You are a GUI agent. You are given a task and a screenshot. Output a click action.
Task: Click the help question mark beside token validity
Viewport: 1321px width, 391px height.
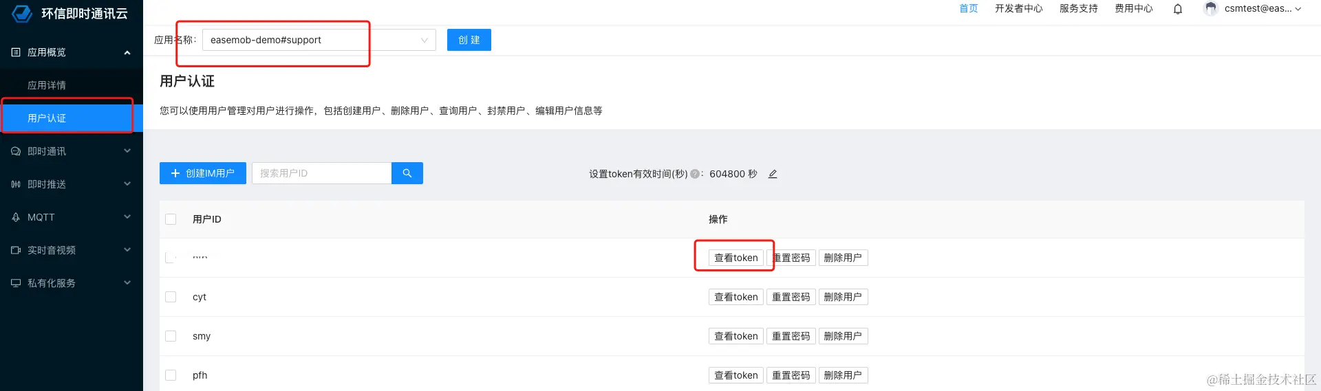tap(695, 174)
